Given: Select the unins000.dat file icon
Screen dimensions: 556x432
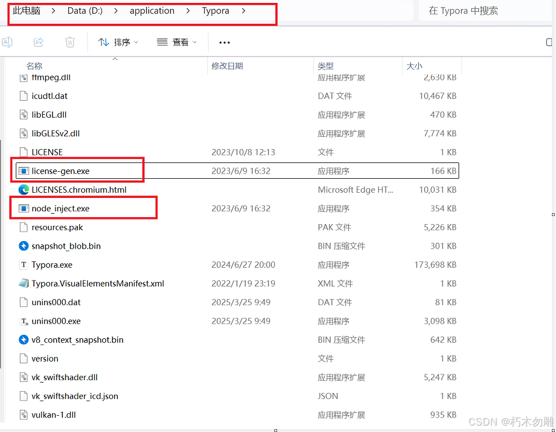Looking at the screenshot, I should tap(23, 302).
